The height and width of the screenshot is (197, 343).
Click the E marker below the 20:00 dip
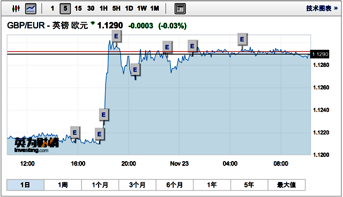[135, 70]
